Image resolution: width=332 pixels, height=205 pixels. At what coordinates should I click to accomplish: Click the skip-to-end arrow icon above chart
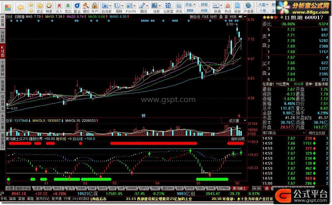[240, 17]
